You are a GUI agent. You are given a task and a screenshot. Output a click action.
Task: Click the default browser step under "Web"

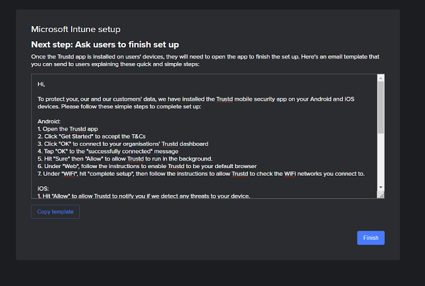147,166
